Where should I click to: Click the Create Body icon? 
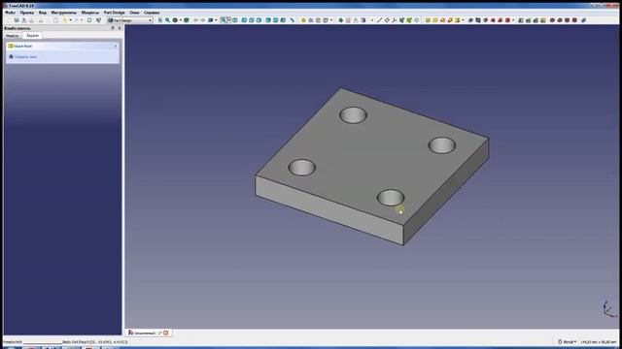point(340,19)
